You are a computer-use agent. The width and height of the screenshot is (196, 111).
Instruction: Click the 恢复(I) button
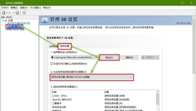[x=150, y=57]
